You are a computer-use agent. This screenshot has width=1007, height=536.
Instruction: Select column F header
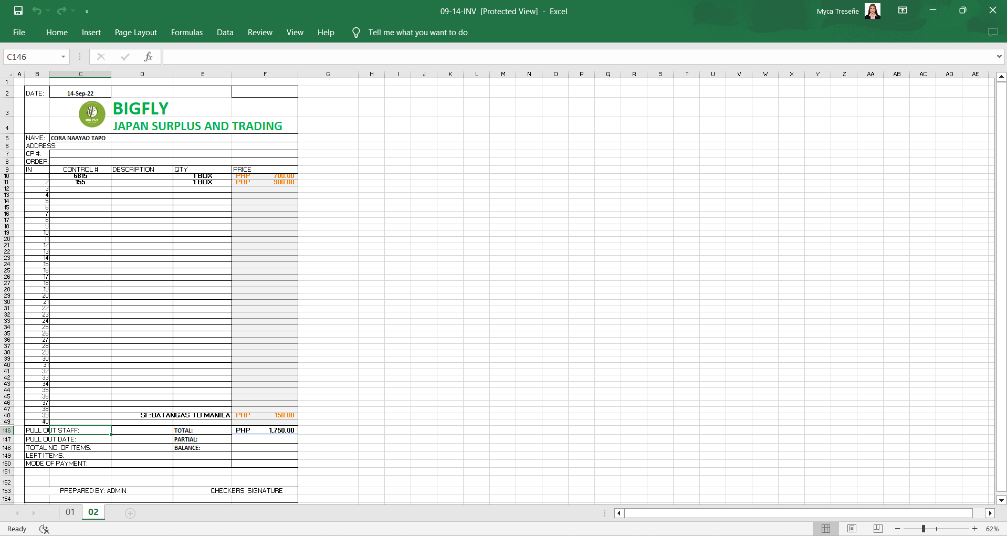[x=265, y=74]
